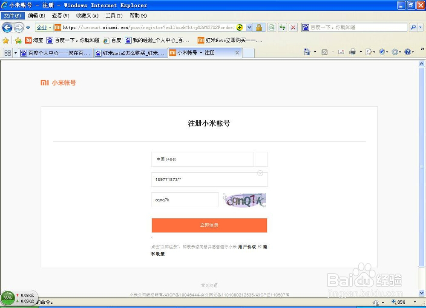Open the recent pages dropdown arrow
The width and height of the screenshot is (426, 308).
(28, 28)
